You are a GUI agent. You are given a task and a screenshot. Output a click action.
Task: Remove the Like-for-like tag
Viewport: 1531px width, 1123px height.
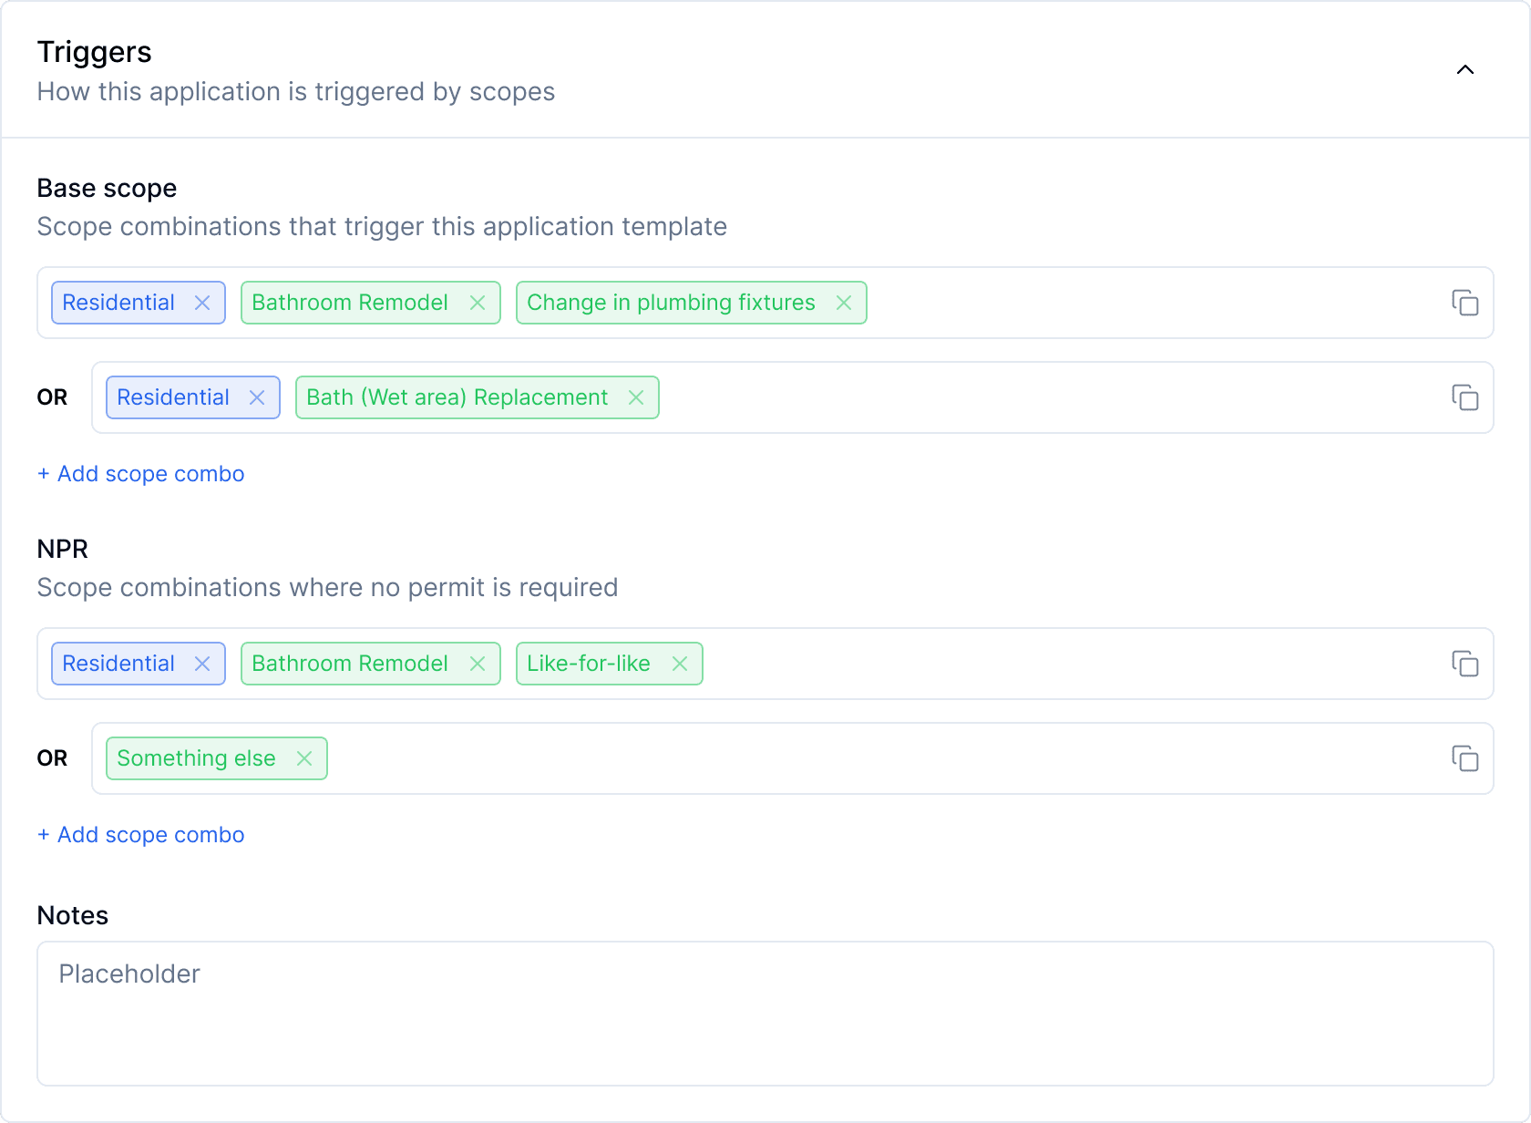click(x=679, y=663)
